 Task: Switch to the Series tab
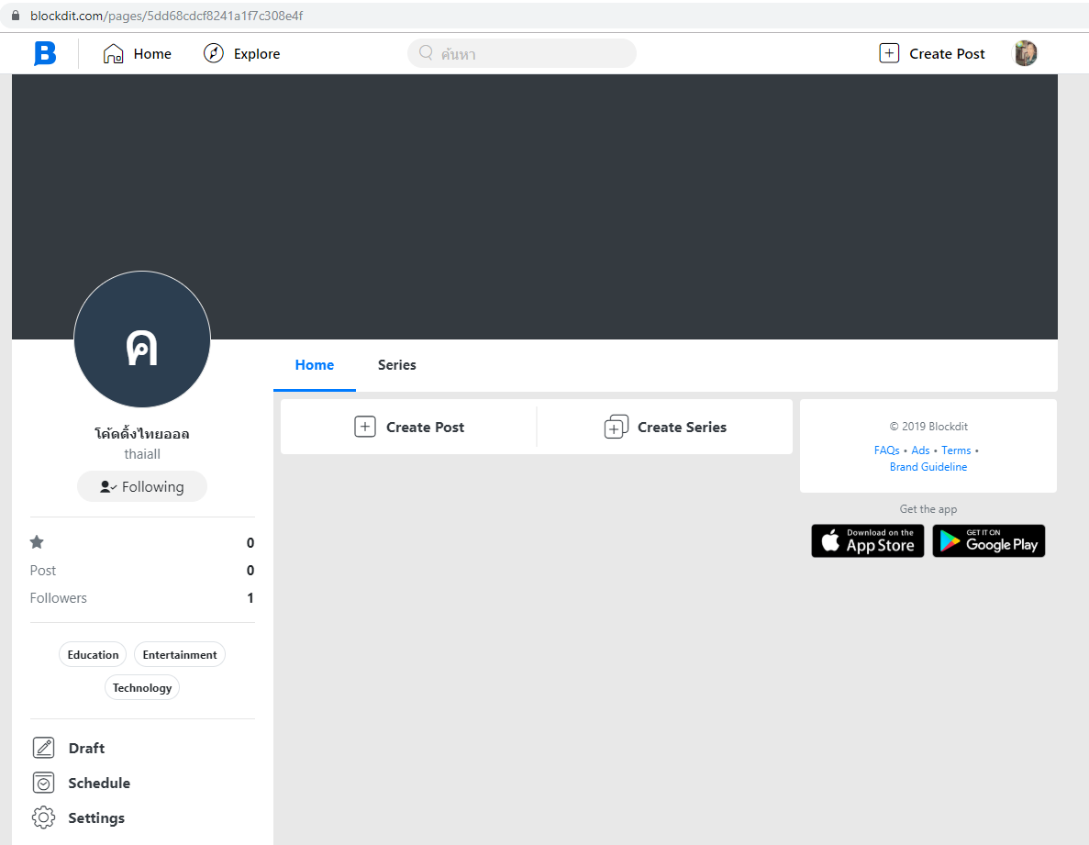coord(396,365)
